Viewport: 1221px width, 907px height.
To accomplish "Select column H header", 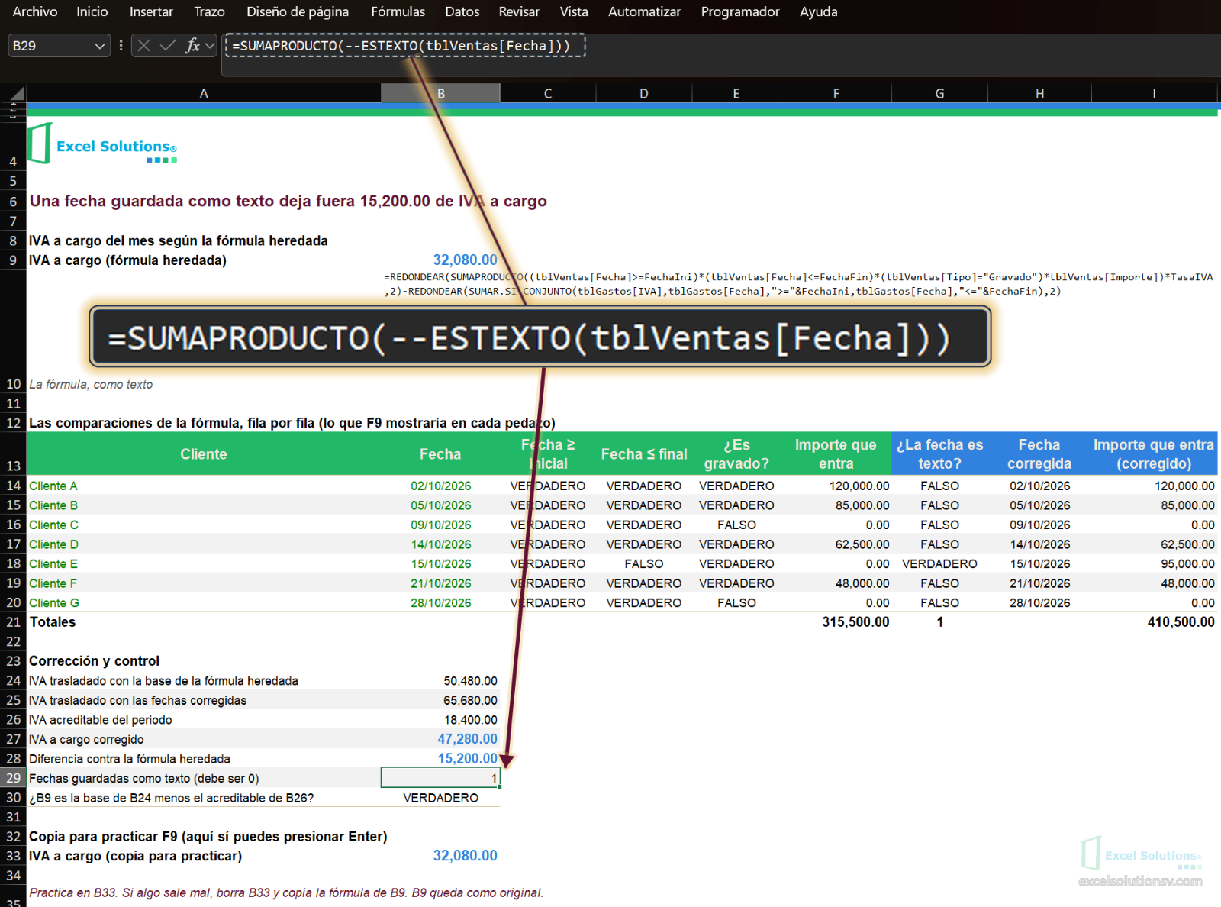I will click(x=1039, y=93).
